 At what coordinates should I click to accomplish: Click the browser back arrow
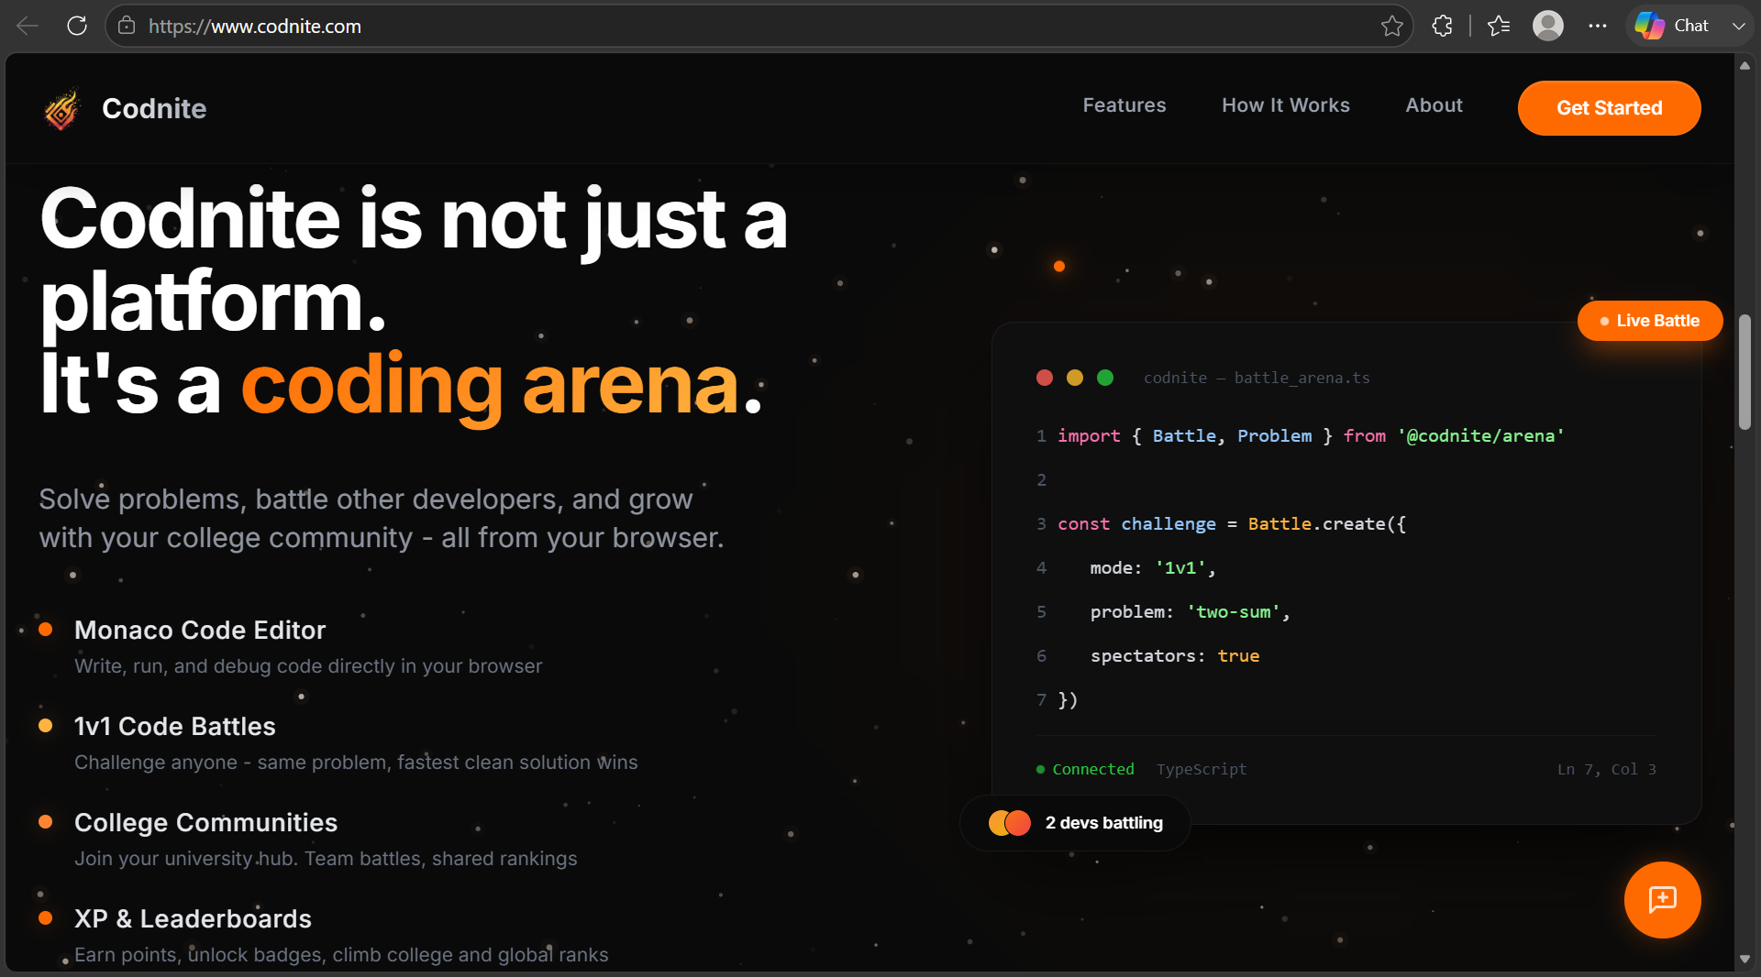coord(28,26)
